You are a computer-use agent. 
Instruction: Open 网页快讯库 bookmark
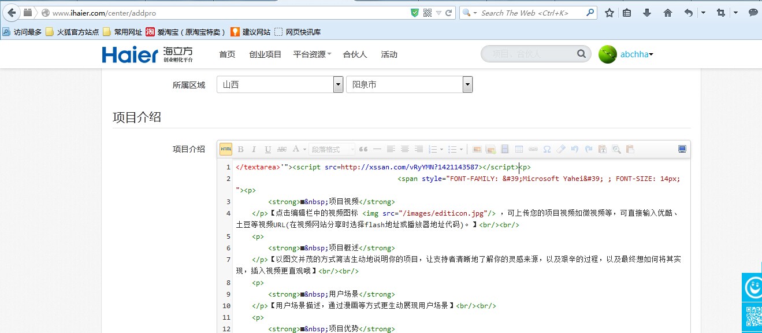click(298, 32)
